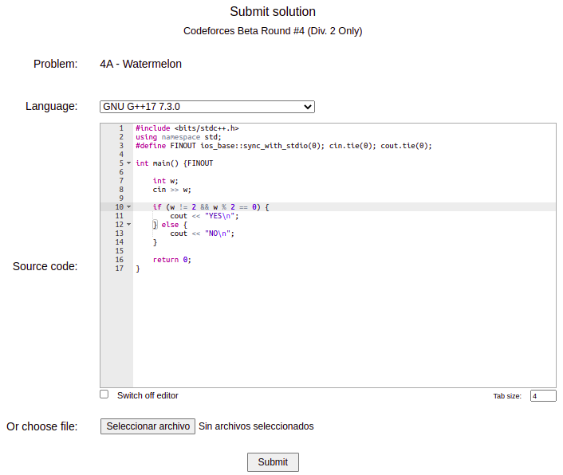
Task: Click the Tab size: label
Action: (x=507, y=396)
